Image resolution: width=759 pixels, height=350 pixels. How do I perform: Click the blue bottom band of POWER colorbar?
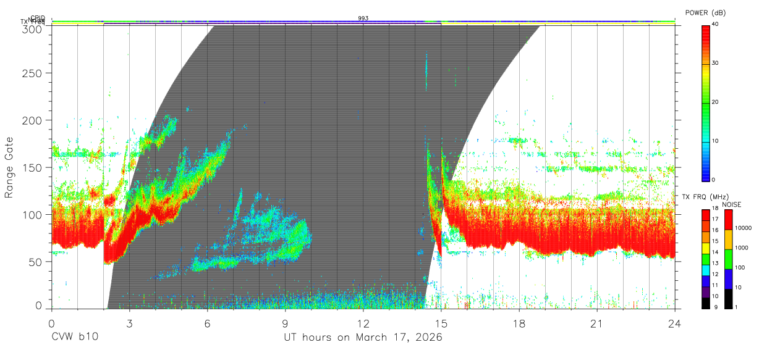[706, 161]
